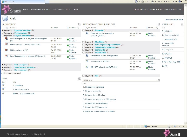The width and height of the screenshot is (187, 140).
Task: Open edit icon of Useful Links panel
Action: (x=182, y=24)
